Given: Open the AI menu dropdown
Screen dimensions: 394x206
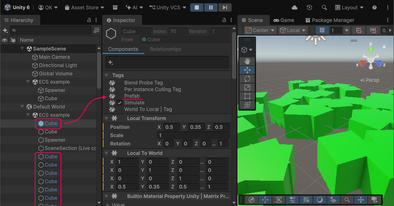Looking at the screenshot, I should coord(134,7).
